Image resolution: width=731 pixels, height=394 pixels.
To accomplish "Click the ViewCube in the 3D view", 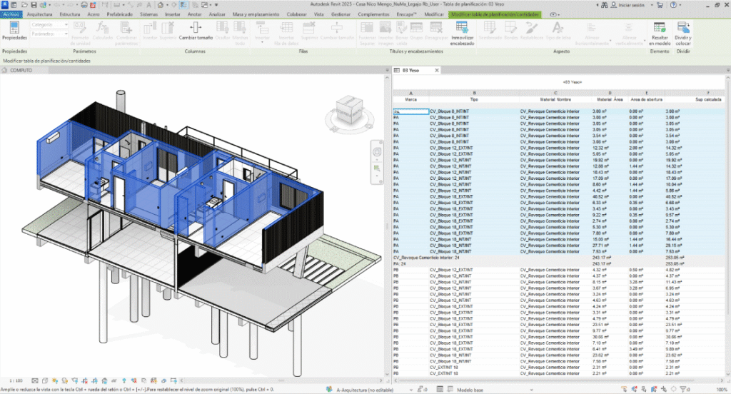I will point(349,110).
